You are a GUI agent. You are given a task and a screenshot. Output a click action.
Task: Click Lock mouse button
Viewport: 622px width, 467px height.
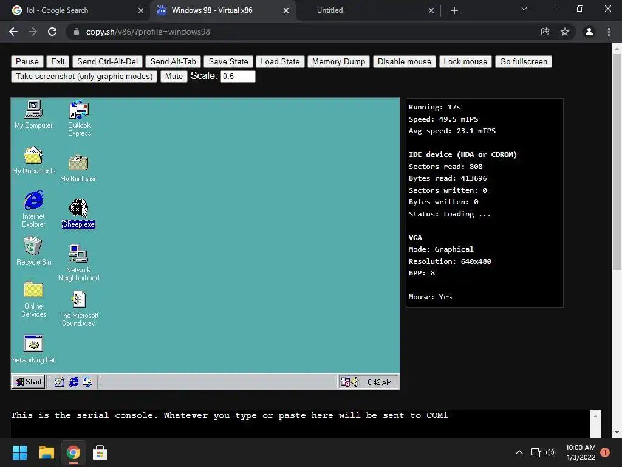(x=465, y=61)
